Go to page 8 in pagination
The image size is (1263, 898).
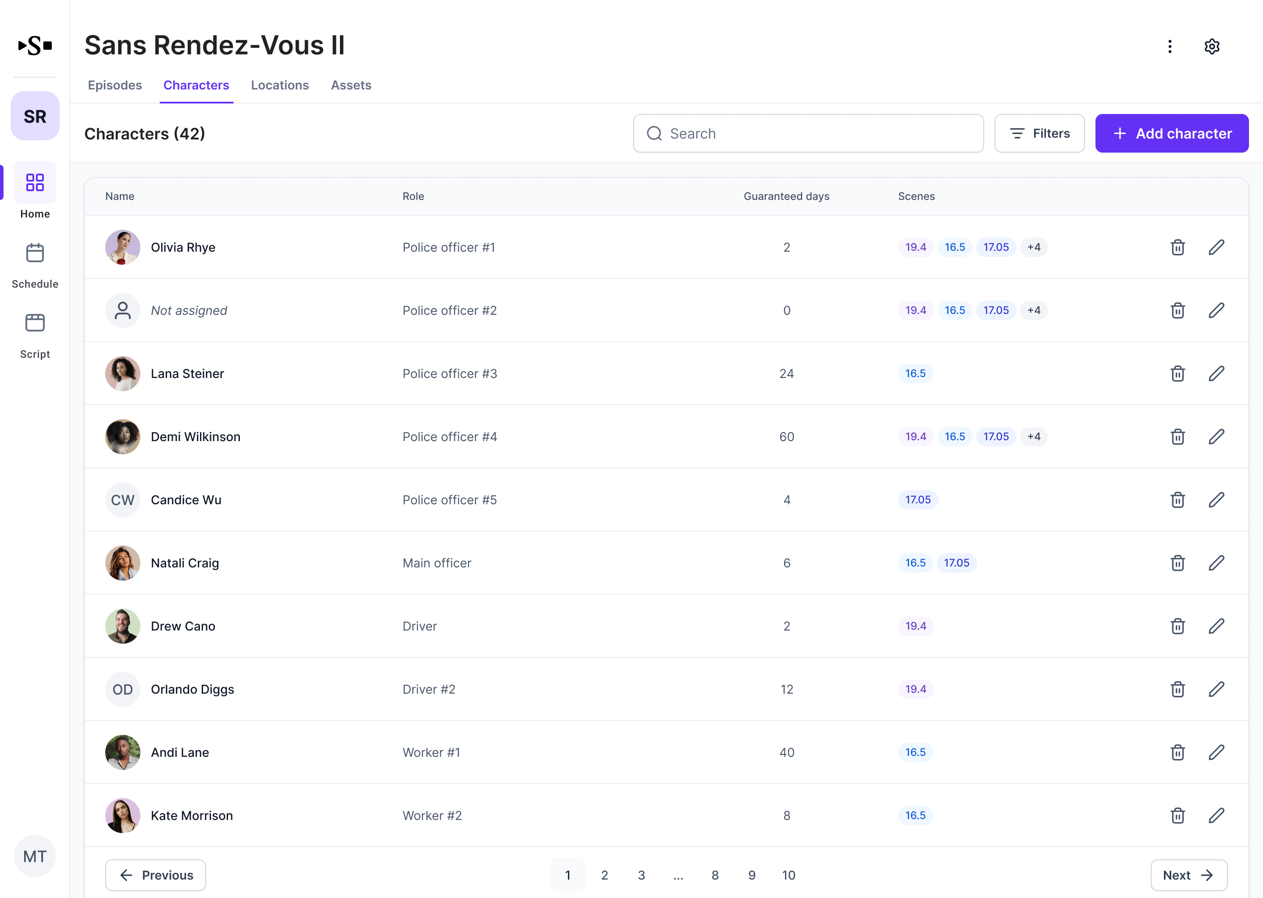pos(715,875)
